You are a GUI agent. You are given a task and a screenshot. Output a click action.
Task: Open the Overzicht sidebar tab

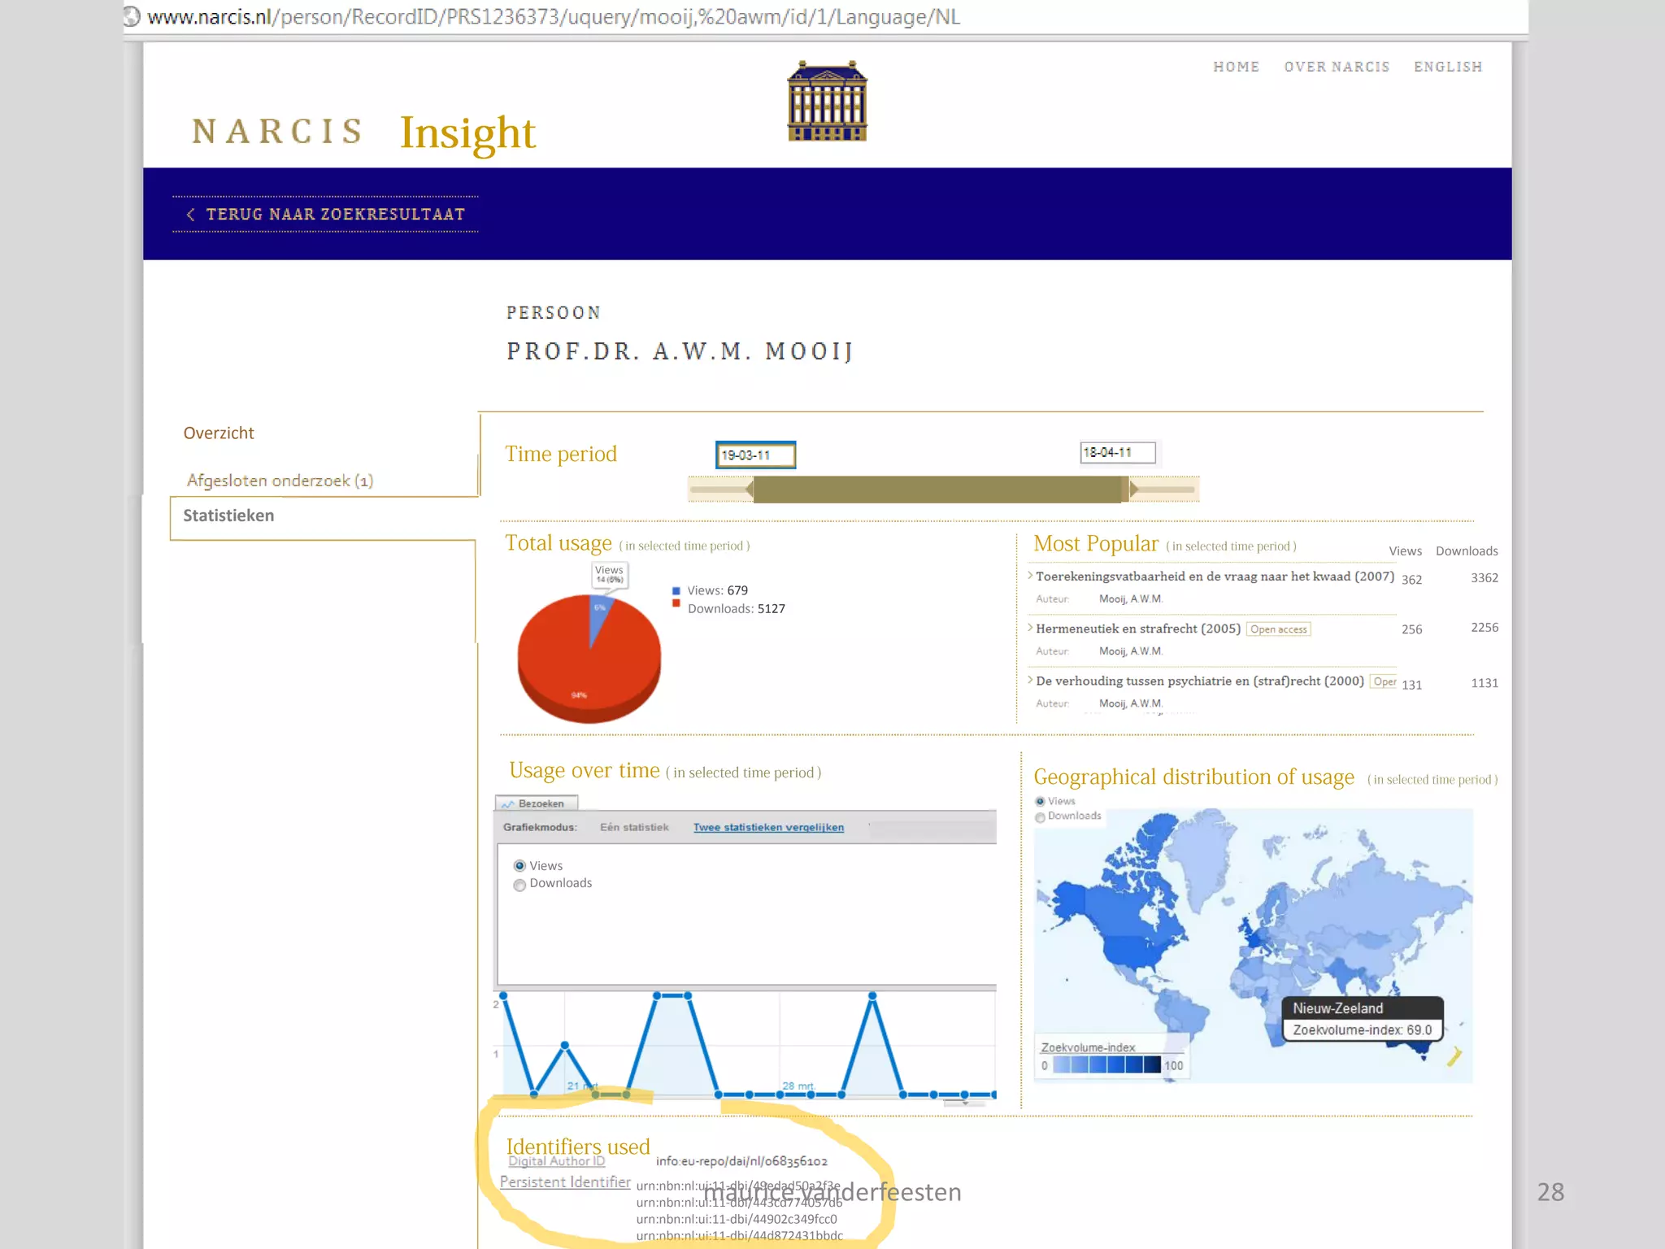click(x=219, y=433)
